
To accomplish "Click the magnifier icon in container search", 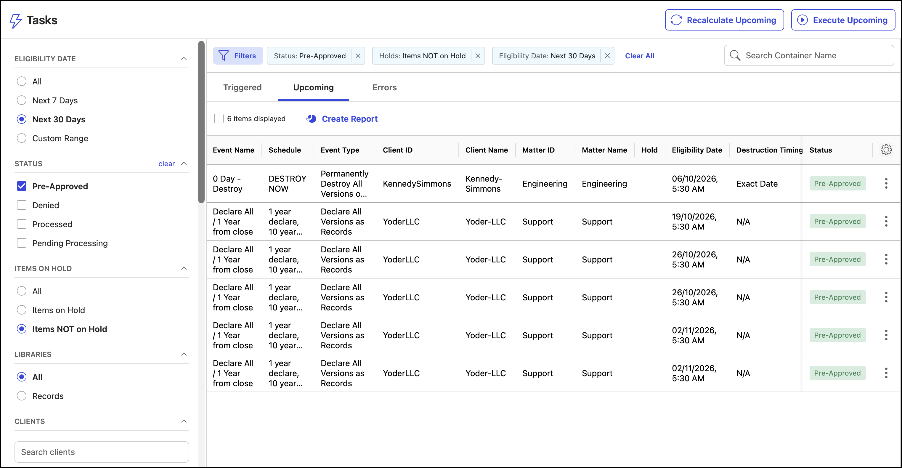I will [735, 55].
